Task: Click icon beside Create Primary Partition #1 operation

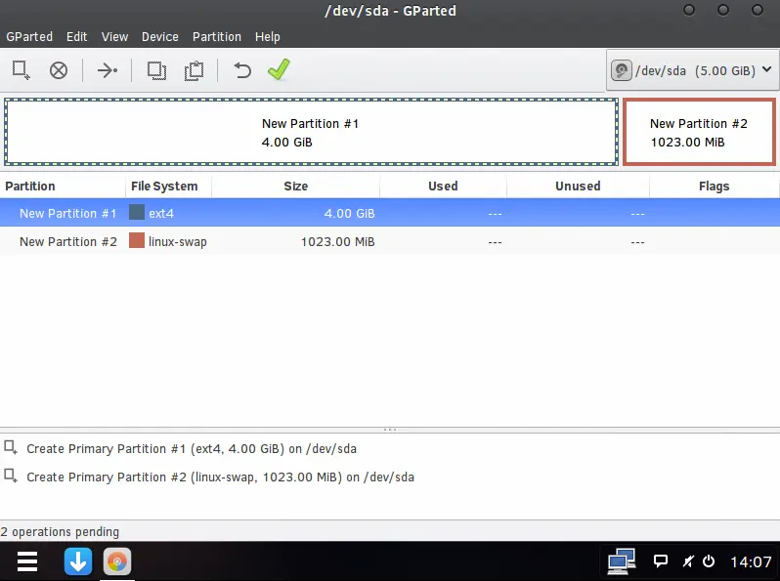Action: tap(11, 448)
